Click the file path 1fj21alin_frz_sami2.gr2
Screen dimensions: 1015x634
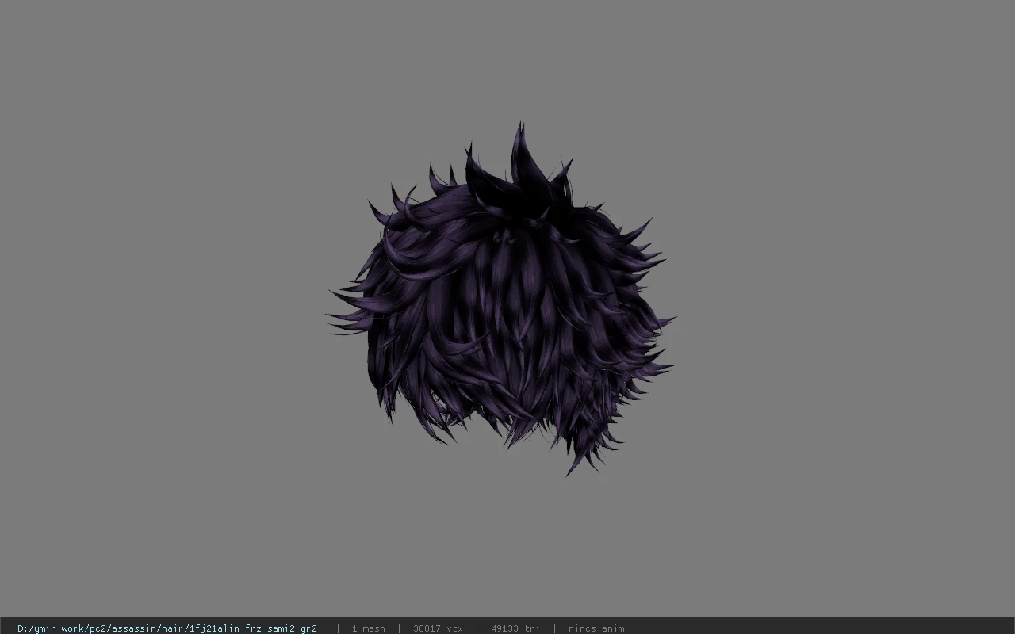coord(167,628)
